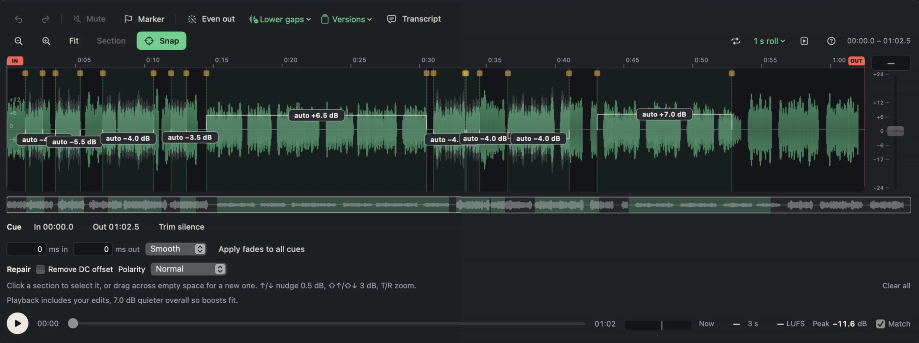
Task: Enable Remove DC offset checkbox
Action: coord(41,269)
